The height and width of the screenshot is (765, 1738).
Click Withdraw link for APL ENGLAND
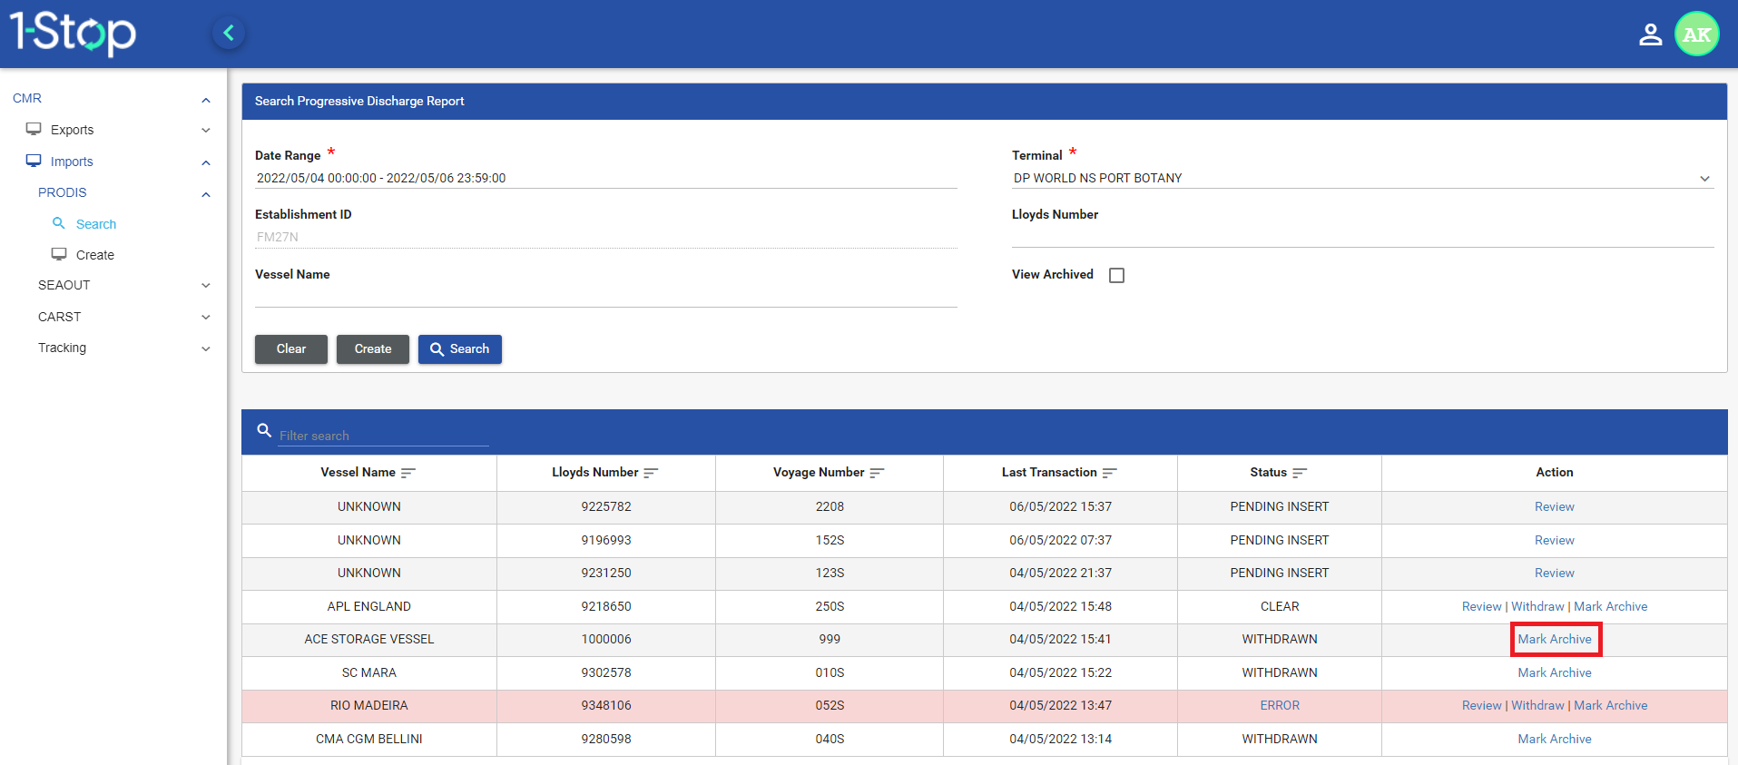tap(1537, 606)
